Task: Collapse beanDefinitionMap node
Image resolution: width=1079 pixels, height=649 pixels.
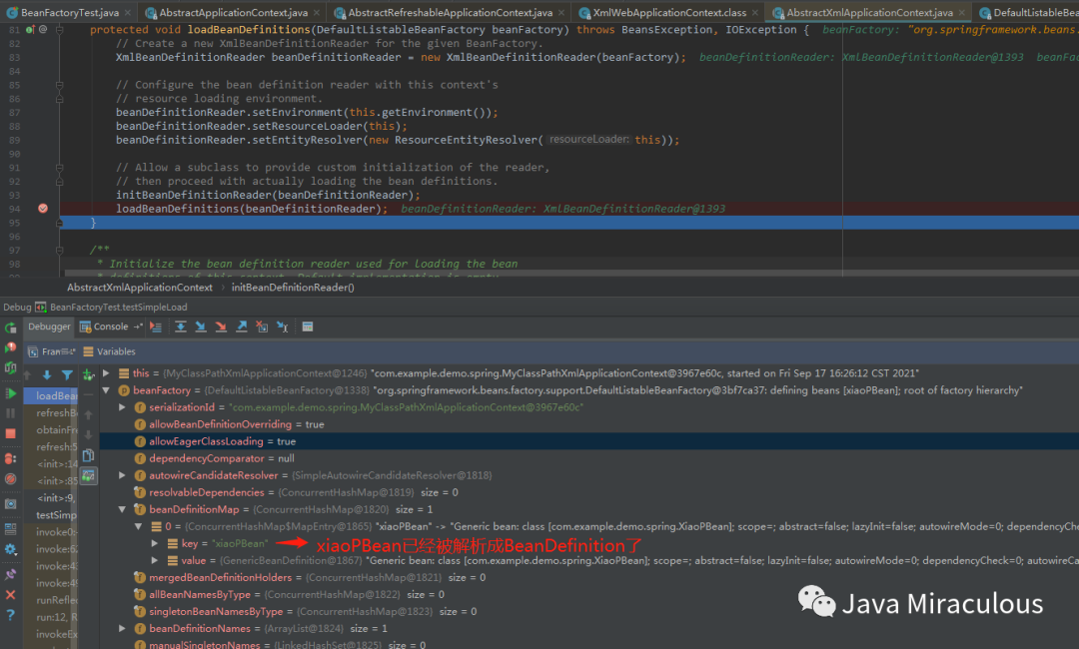Action: 123,509
